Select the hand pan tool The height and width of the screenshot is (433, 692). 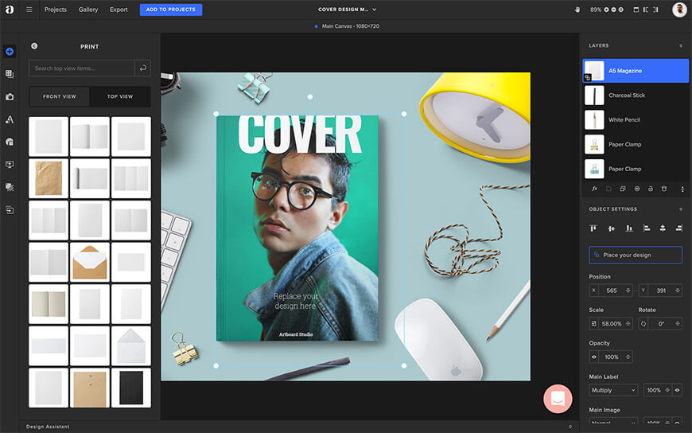(578, 10)
